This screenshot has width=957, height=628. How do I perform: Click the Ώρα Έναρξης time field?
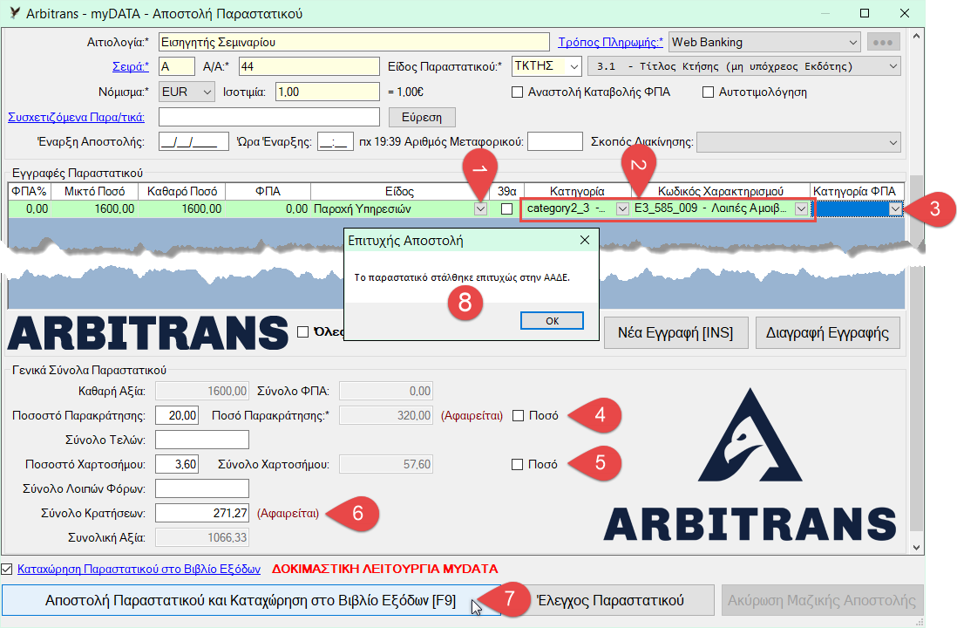tap(335, 141)
